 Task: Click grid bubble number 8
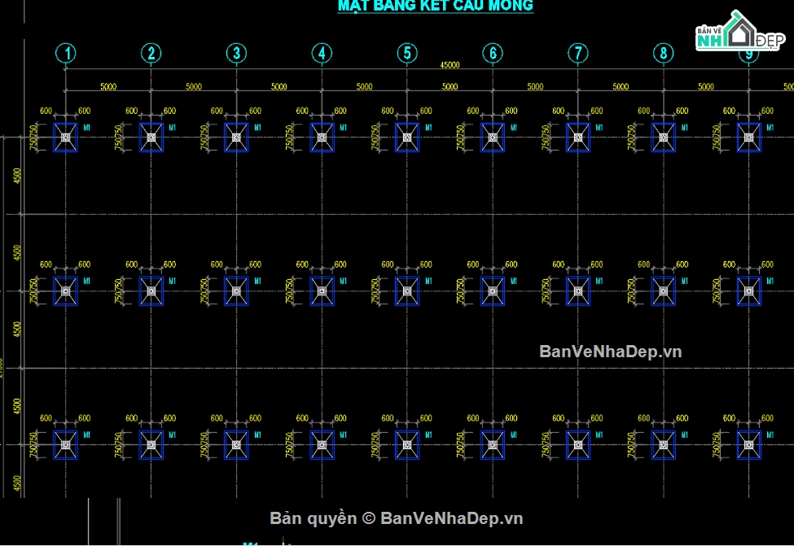(664, 52)
